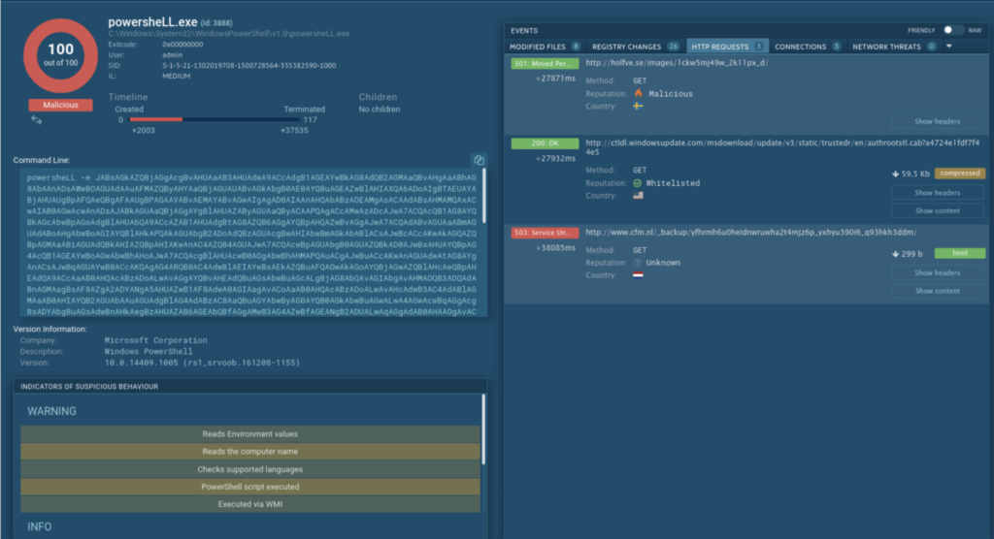
Task: Open the www.cfm.nl backup URL
Action: 750,233
